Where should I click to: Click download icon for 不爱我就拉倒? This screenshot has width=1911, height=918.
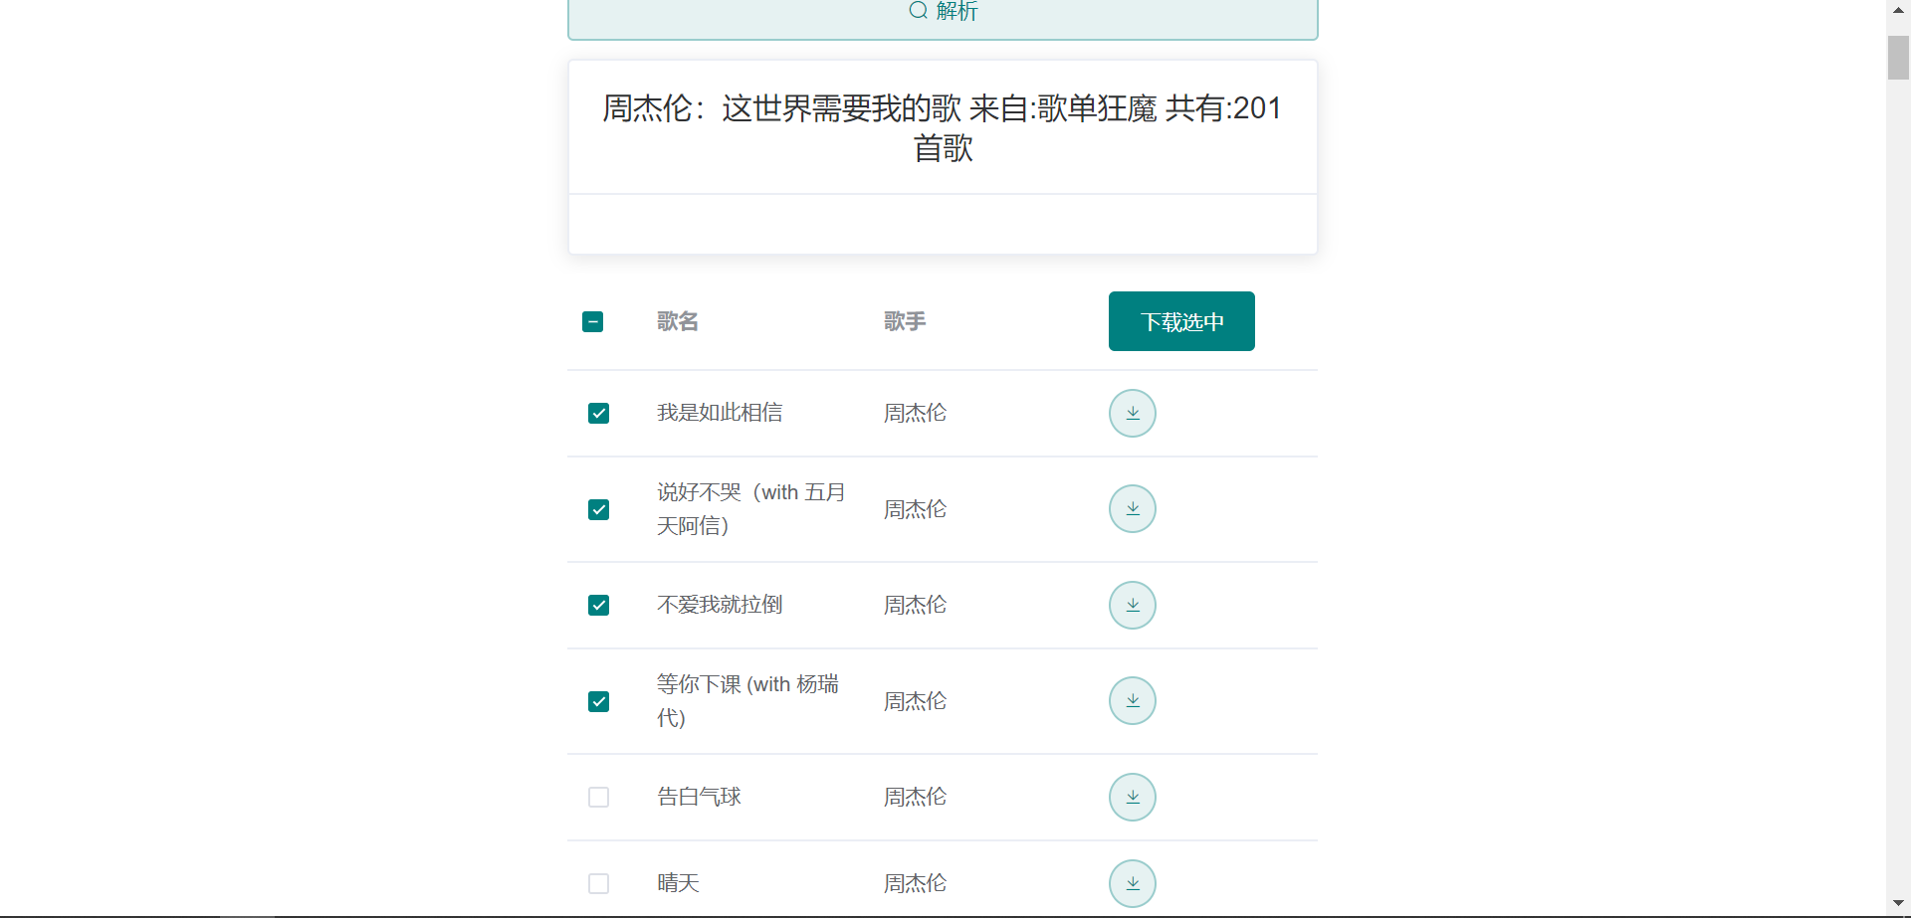coord(1132,606)
